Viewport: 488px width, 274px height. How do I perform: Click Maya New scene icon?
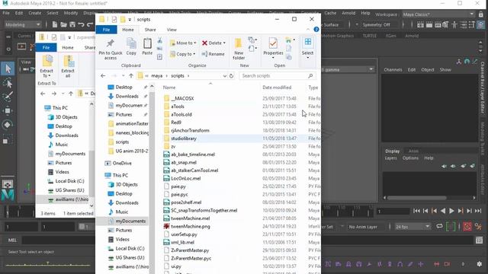point(55,24)
